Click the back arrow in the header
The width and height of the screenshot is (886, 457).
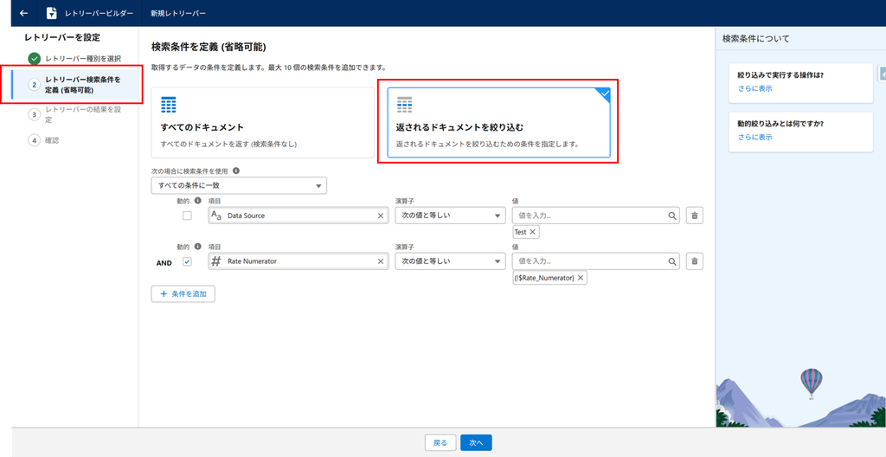coord(23,12)
